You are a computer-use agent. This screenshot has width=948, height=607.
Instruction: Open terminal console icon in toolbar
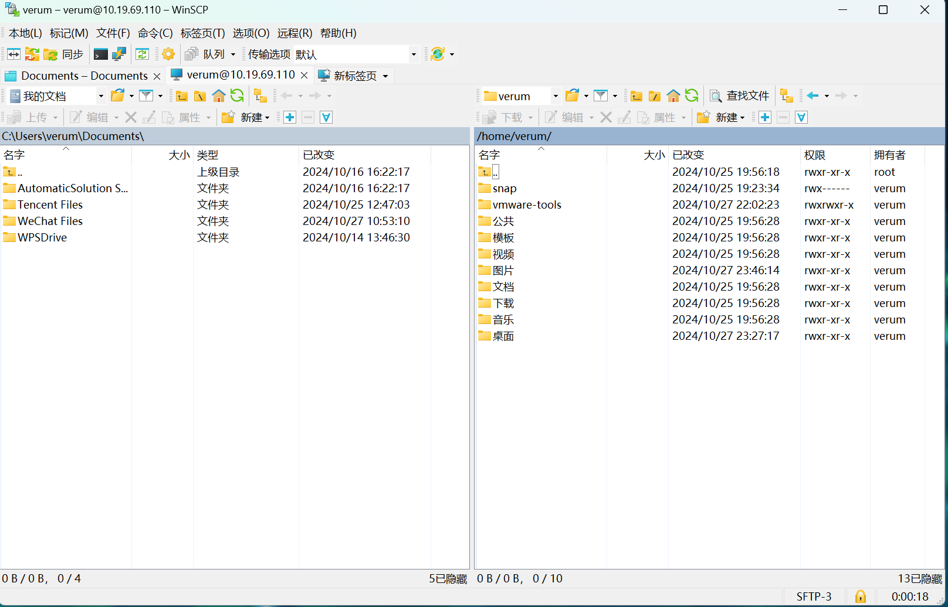click(101, 54)
